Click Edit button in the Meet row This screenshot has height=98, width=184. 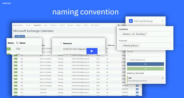(x=137, y=89)
